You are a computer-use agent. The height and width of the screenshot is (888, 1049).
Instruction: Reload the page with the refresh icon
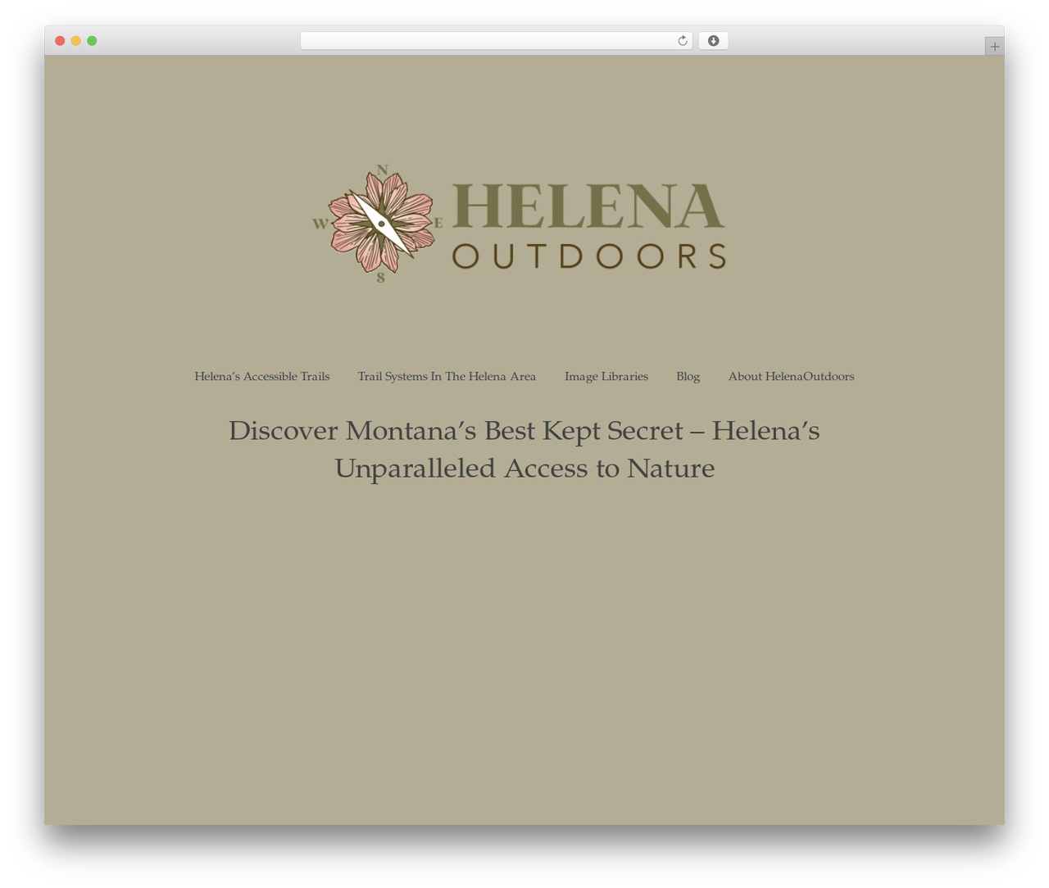(682, 41)
